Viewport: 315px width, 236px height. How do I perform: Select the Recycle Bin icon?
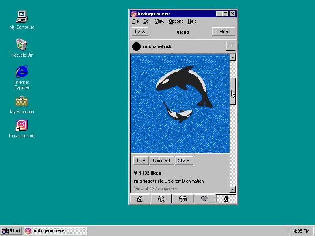[x=22, y=45]
